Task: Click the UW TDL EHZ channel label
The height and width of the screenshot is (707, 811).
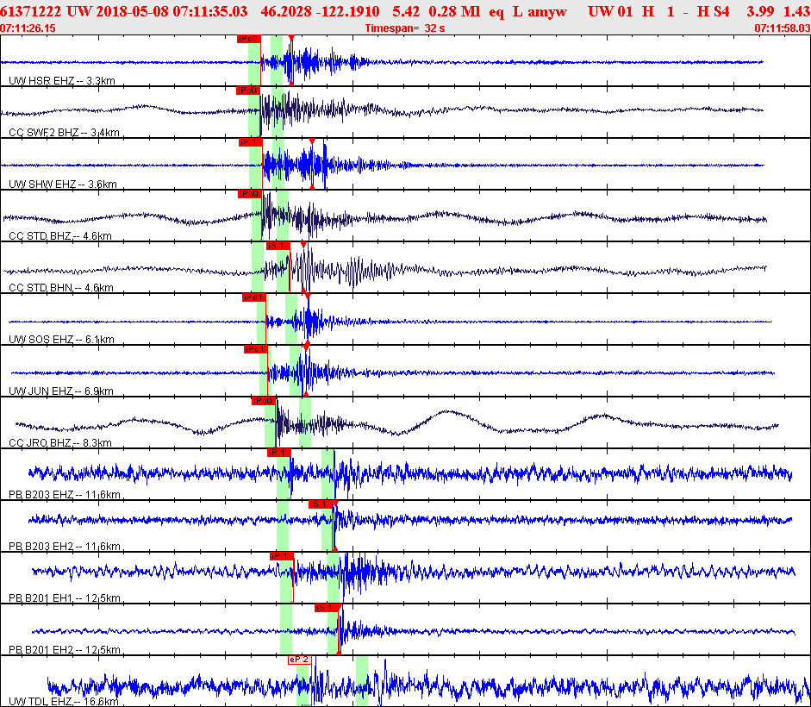Action: [64, 702]
